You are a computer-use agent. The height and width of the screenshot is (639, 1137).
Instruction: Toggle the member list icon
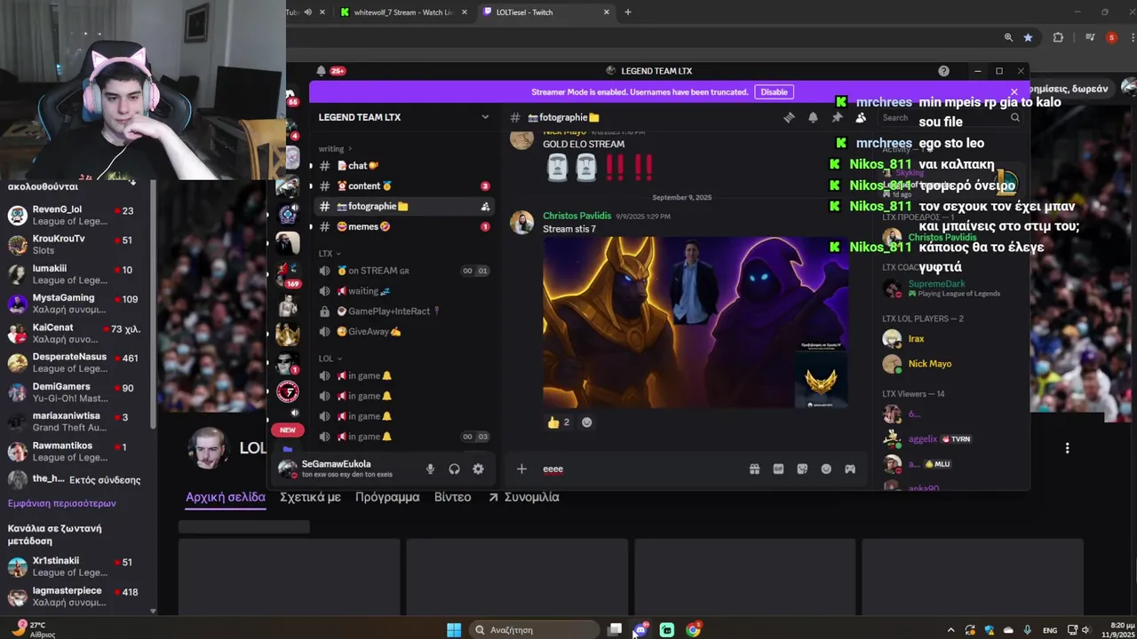pyautogui.click(x=861, y=117)
